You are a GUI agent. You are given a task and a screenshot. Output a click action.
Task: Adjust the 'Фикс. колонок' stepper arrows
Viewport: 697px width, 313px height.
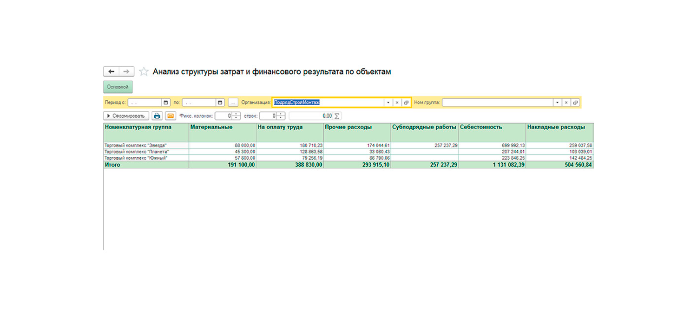(x=237, y=116)
